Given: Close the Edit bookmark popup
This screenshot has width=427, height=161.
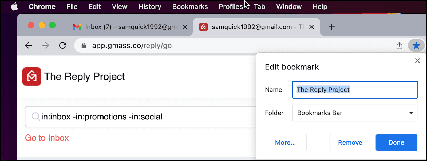Looking at the screenshot, I should pos(417,61).
